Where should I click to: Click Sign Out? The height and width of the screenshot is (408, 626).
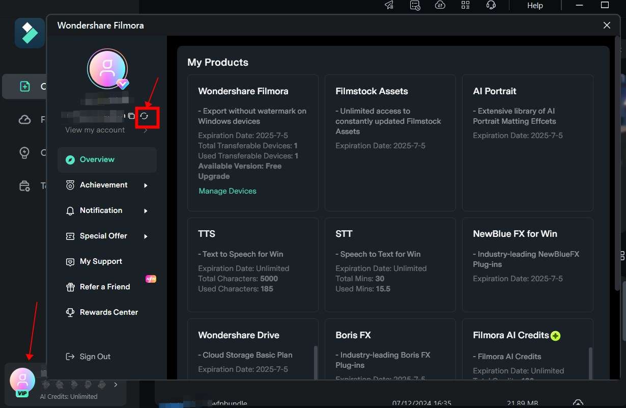tap(95, 357)
